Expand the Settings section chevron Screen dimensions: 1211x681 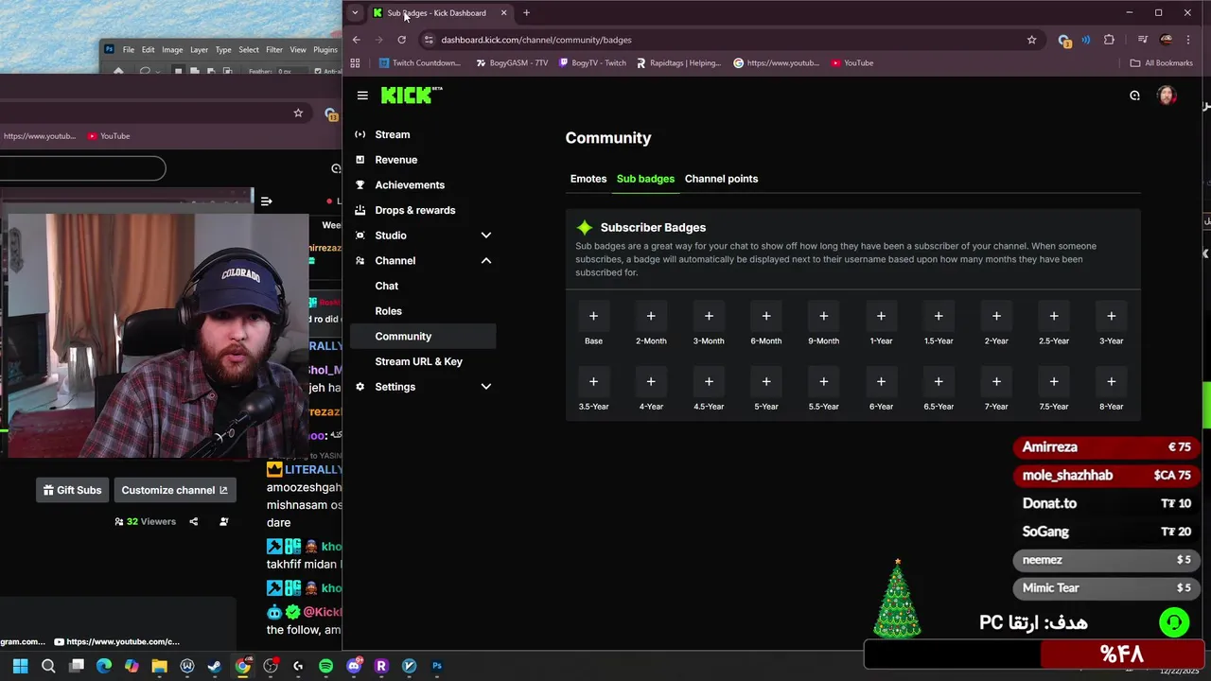pyautogui.click(x=486, y=387)
